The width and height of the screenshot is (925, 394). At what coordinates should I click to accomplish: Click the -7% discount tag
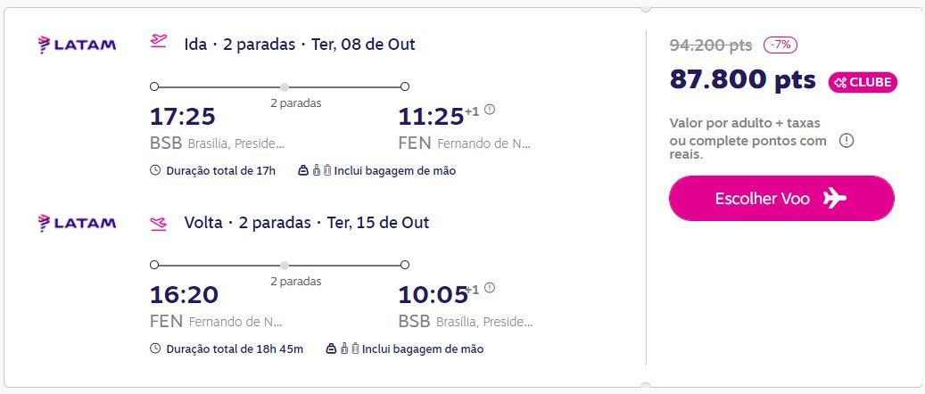point(780,45)
